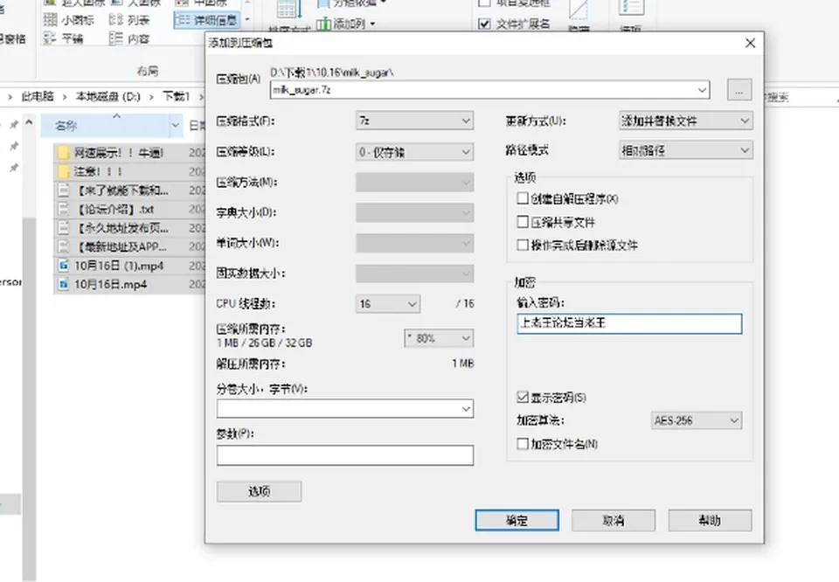Select the 注意!!! folder icon

(x=64, y=171)
